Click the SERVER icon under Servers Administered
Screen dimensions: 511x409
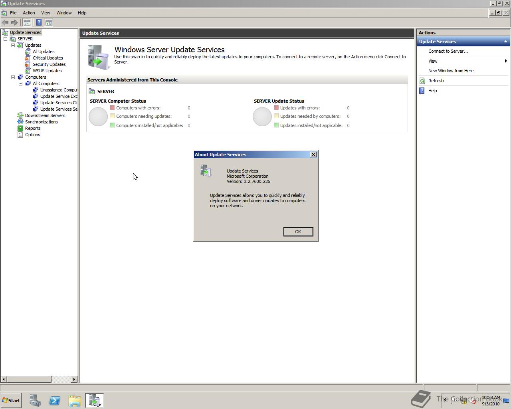92,91
